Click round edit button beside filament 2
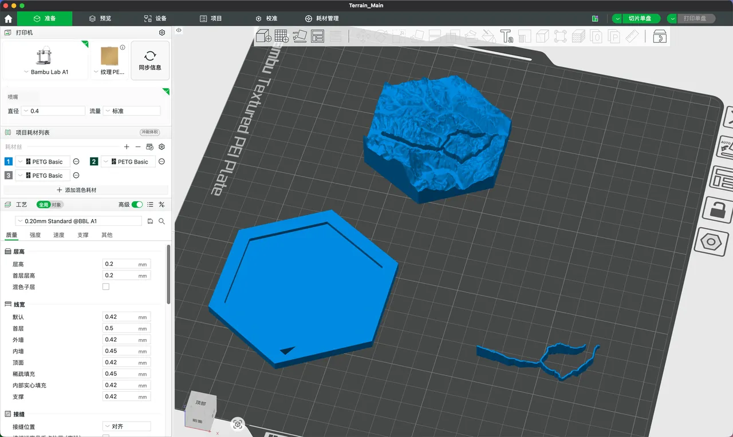Viewport: 733px width, 437px height. pos(161,162)
